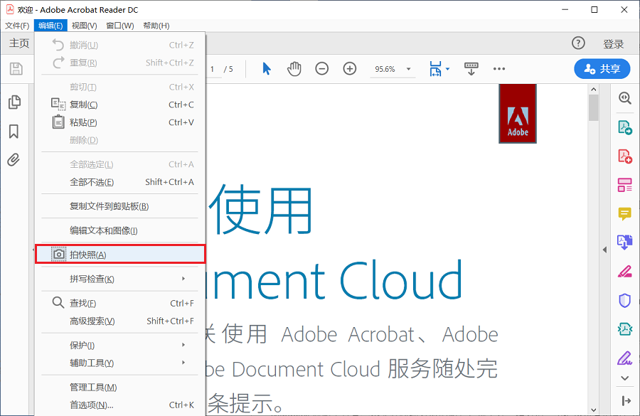Click the scrolling mode keyboard icon
This screenshot has width=640, height=416.
click(x=471, y=68)
